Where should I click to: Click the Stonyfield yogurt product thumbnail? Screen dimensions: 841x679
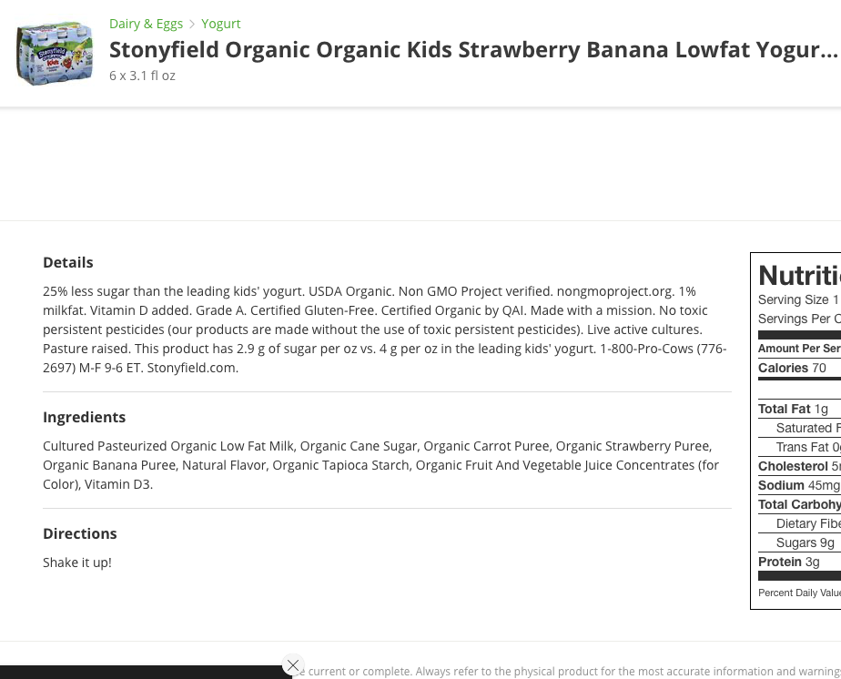point(55,53)
